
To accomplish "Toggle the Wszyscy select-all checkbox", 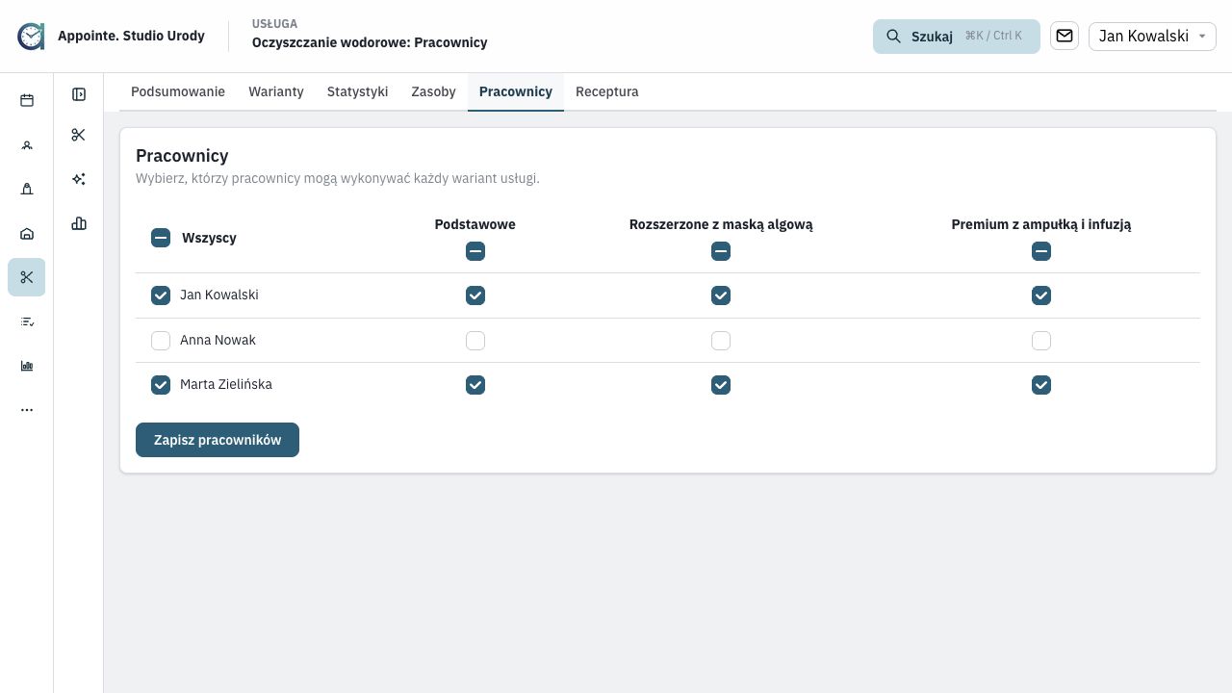I will click(161, 238).
